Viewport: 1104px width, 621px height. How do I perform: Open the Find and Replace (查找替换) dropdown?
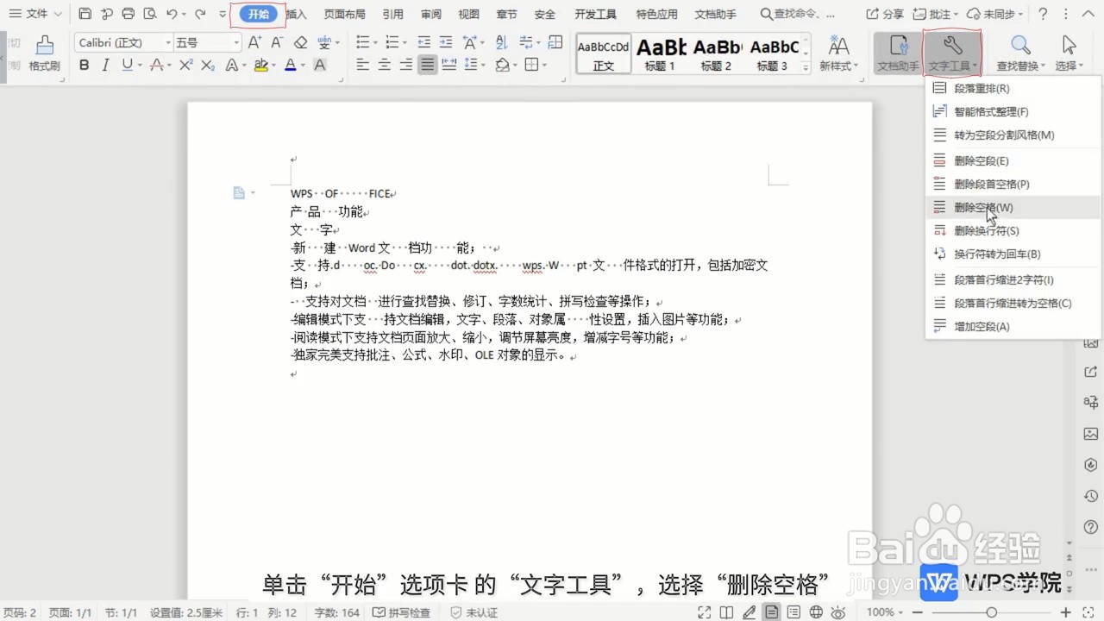pos(1020,53)
